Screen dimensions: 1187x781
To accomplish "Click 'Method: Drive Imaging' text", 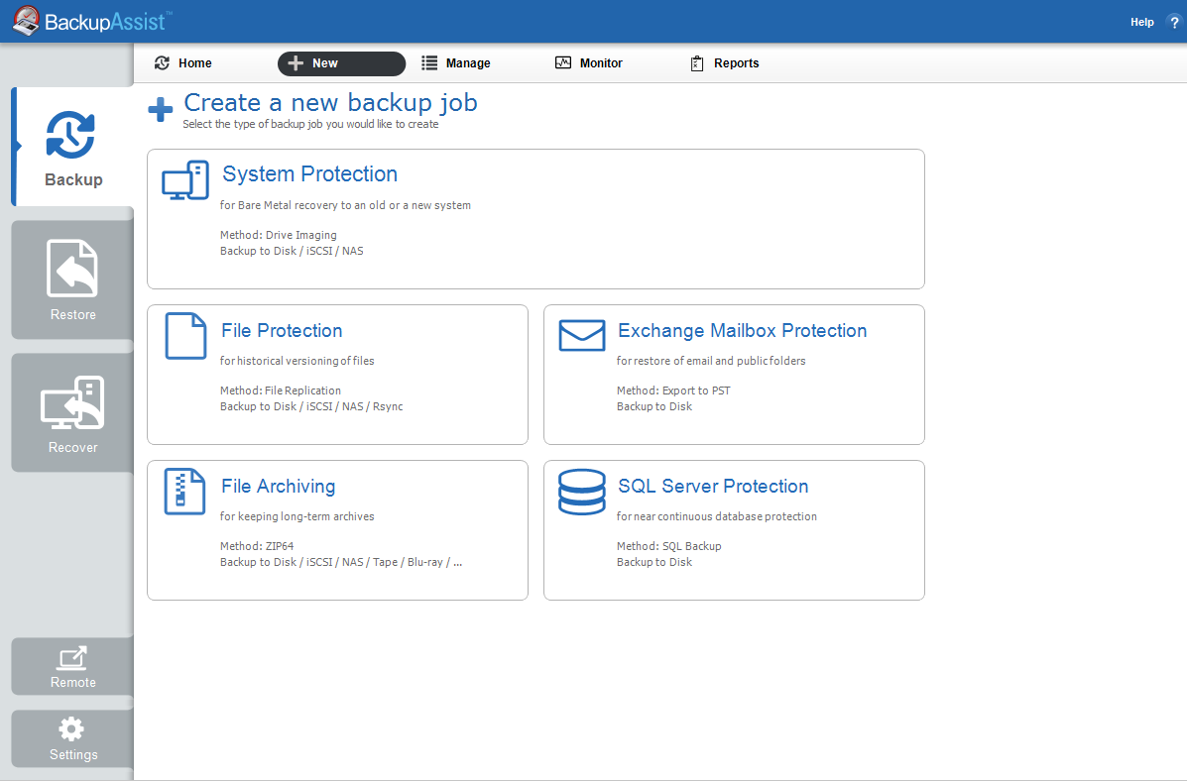I will [x=279, y=235].
